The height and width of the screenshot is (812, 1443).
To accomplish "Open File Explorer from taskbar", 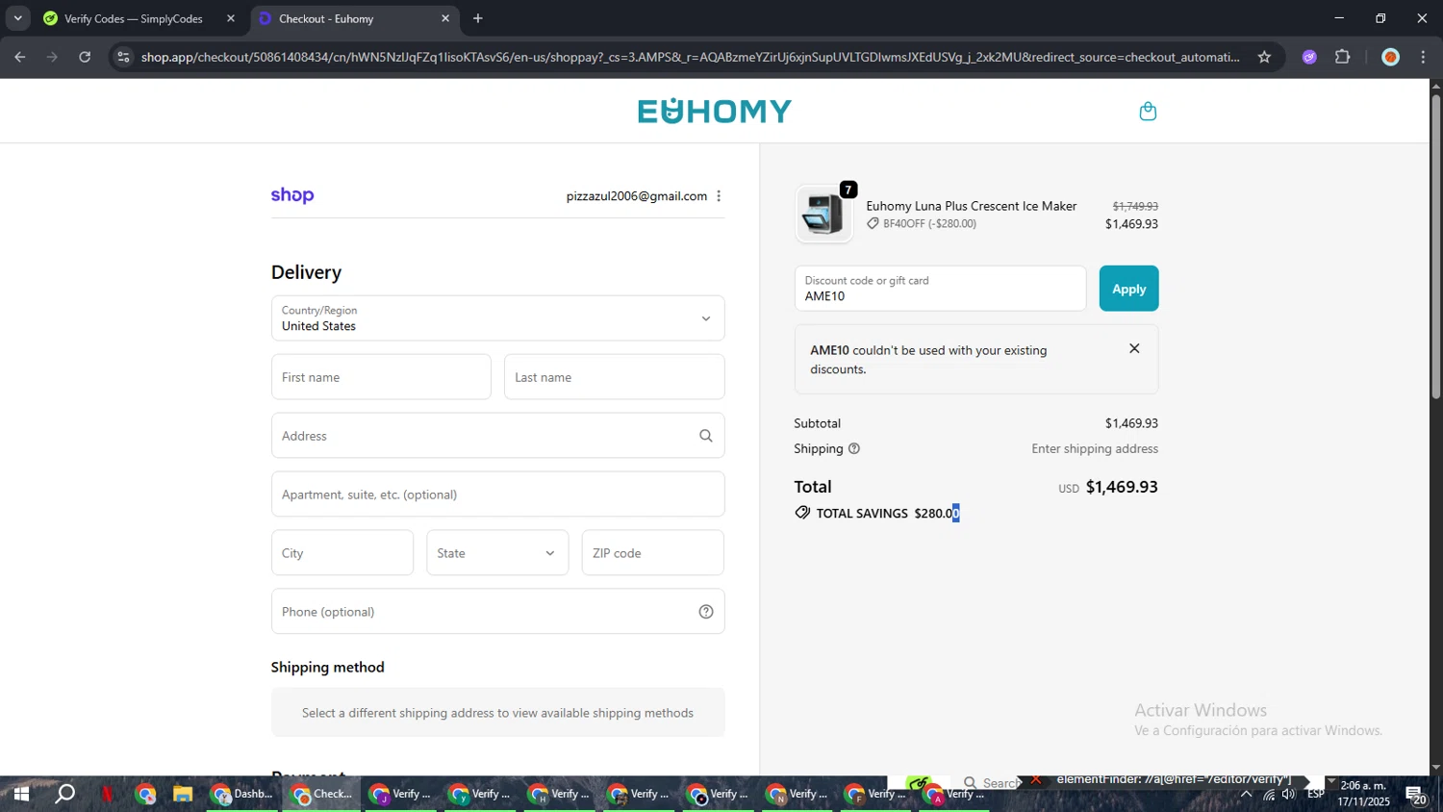I will 183,794.
